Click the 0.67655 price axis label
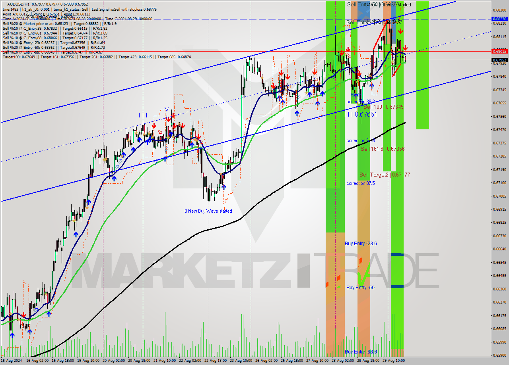The height and width of the screenshot is (365, 509). [x=499, y=103]
